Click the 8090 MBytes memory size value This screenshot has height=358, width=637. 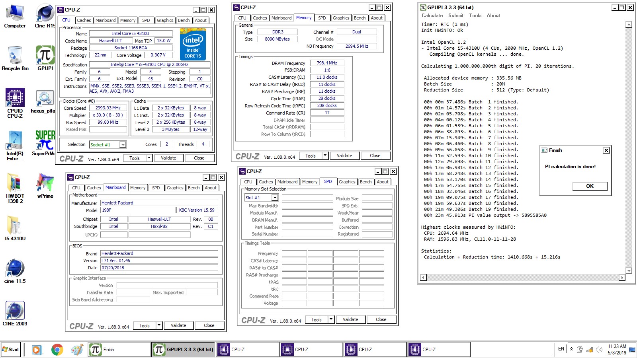click(x=277, y=39)
